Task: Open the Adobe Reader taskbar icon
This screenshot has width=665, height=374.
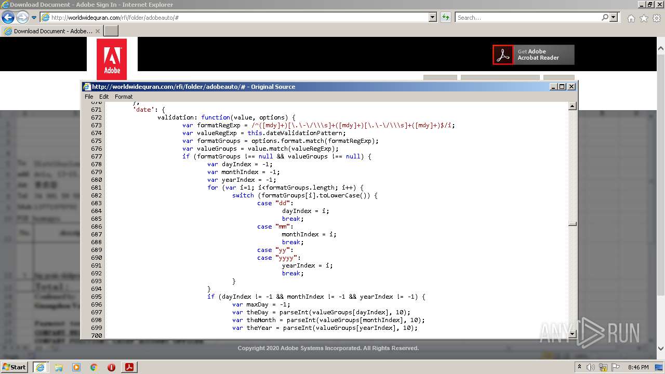Action: tap(129, 367)
